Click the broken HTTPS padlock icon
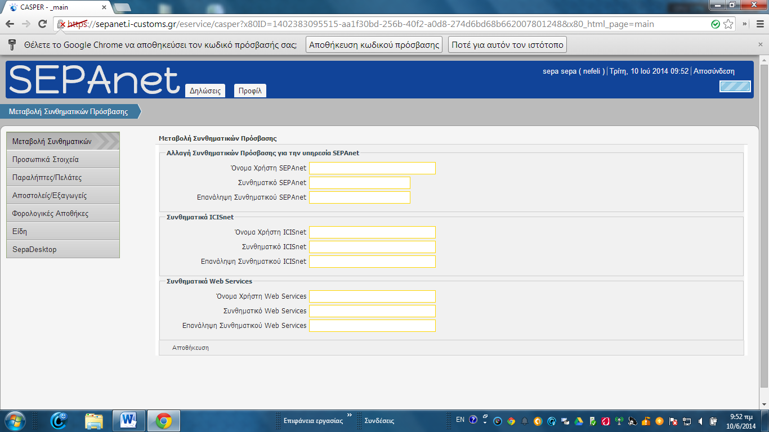Viewport: 769px width, 432px height. [61, 24]
